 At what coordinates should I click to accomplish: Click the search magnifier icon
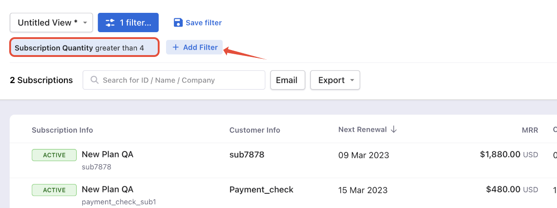coord(95,80)
